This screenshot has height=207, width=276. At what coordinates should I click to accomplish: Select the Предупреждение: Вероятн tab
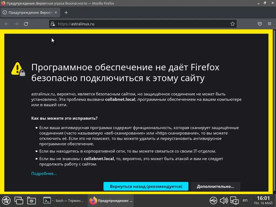pyautogui.click(x=30, y=12)
